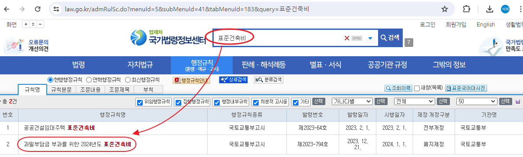Uncheck 위임행정규칙 checkbox
Image resolution: width=523 pixels, height=157 pixels.
pos(140,103)
